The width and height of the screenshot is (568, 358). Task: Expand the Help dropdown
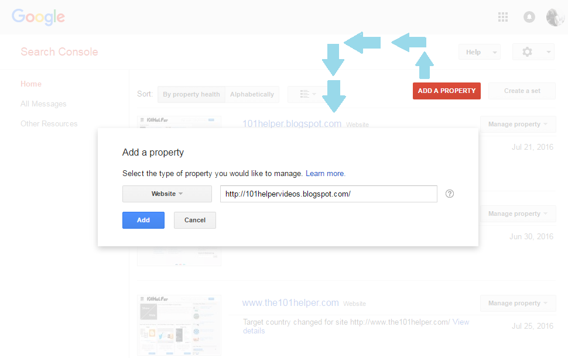(x=479, y=52)
